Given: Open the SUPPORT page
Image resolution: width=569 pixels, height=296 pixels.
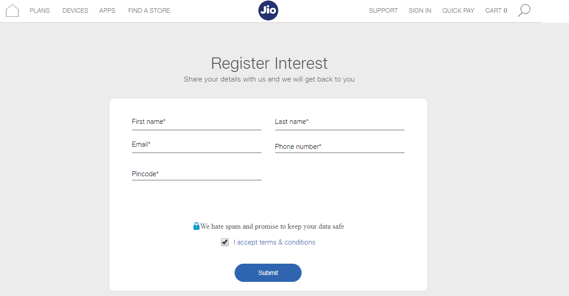Looking at the screenshot, I should (383, 10).
